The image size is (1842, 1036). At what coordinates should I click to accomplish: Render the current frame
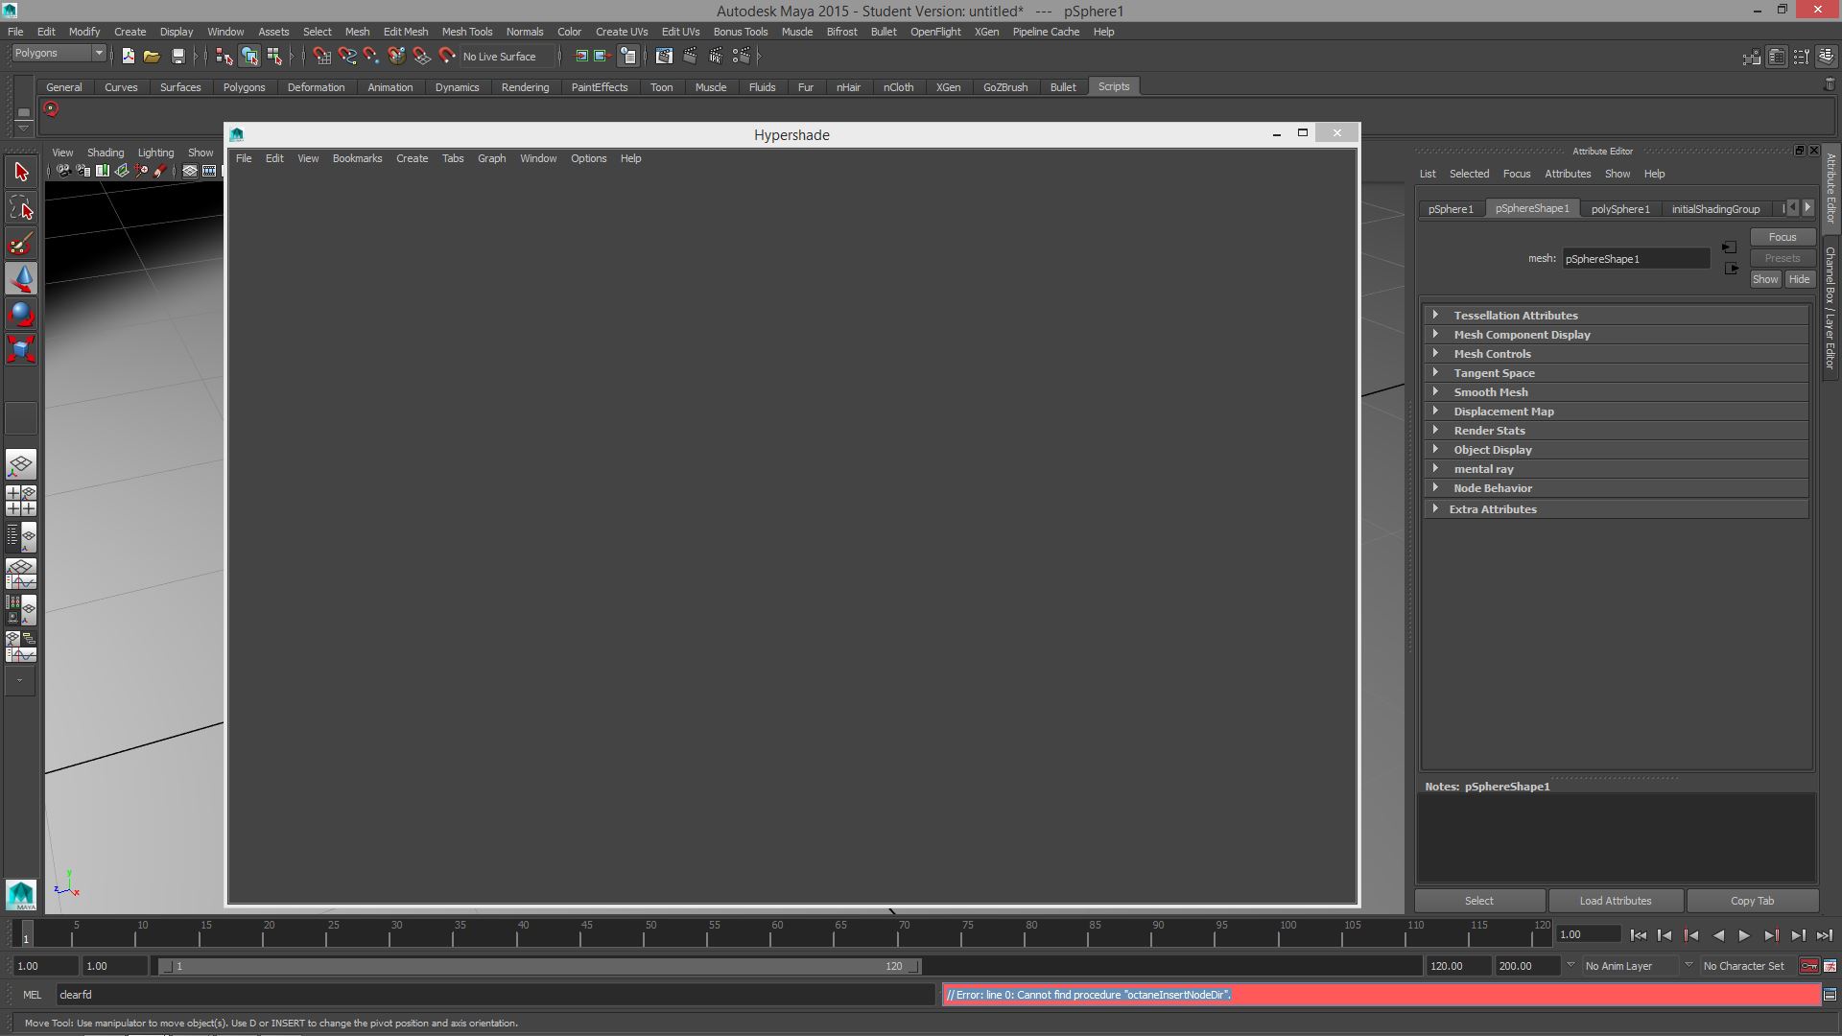click(690, 57)
